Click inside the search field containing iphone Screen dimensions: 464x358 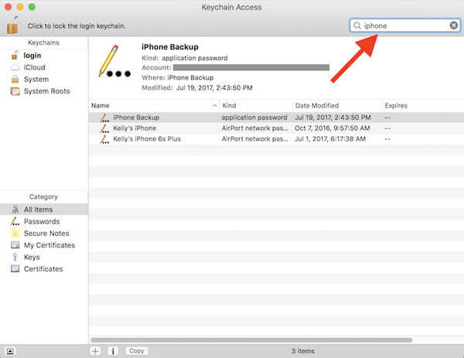402,26
